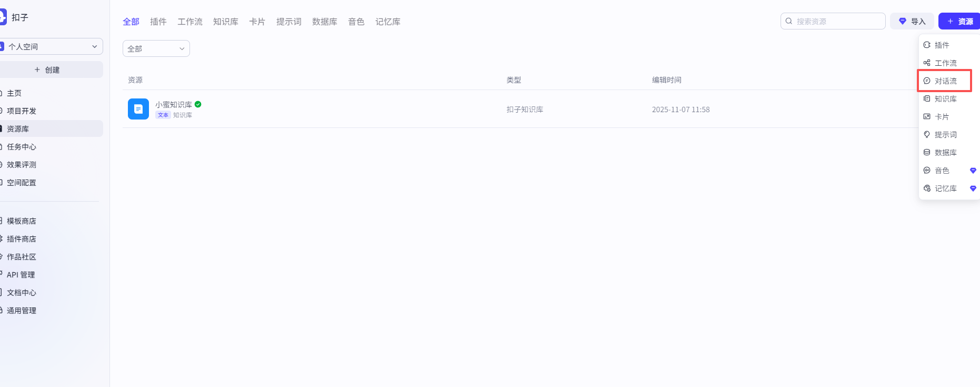The width and height of the screenshot is (980, 387).
Task: Go to 主页 in the sidebar
Action: (51, 93)
